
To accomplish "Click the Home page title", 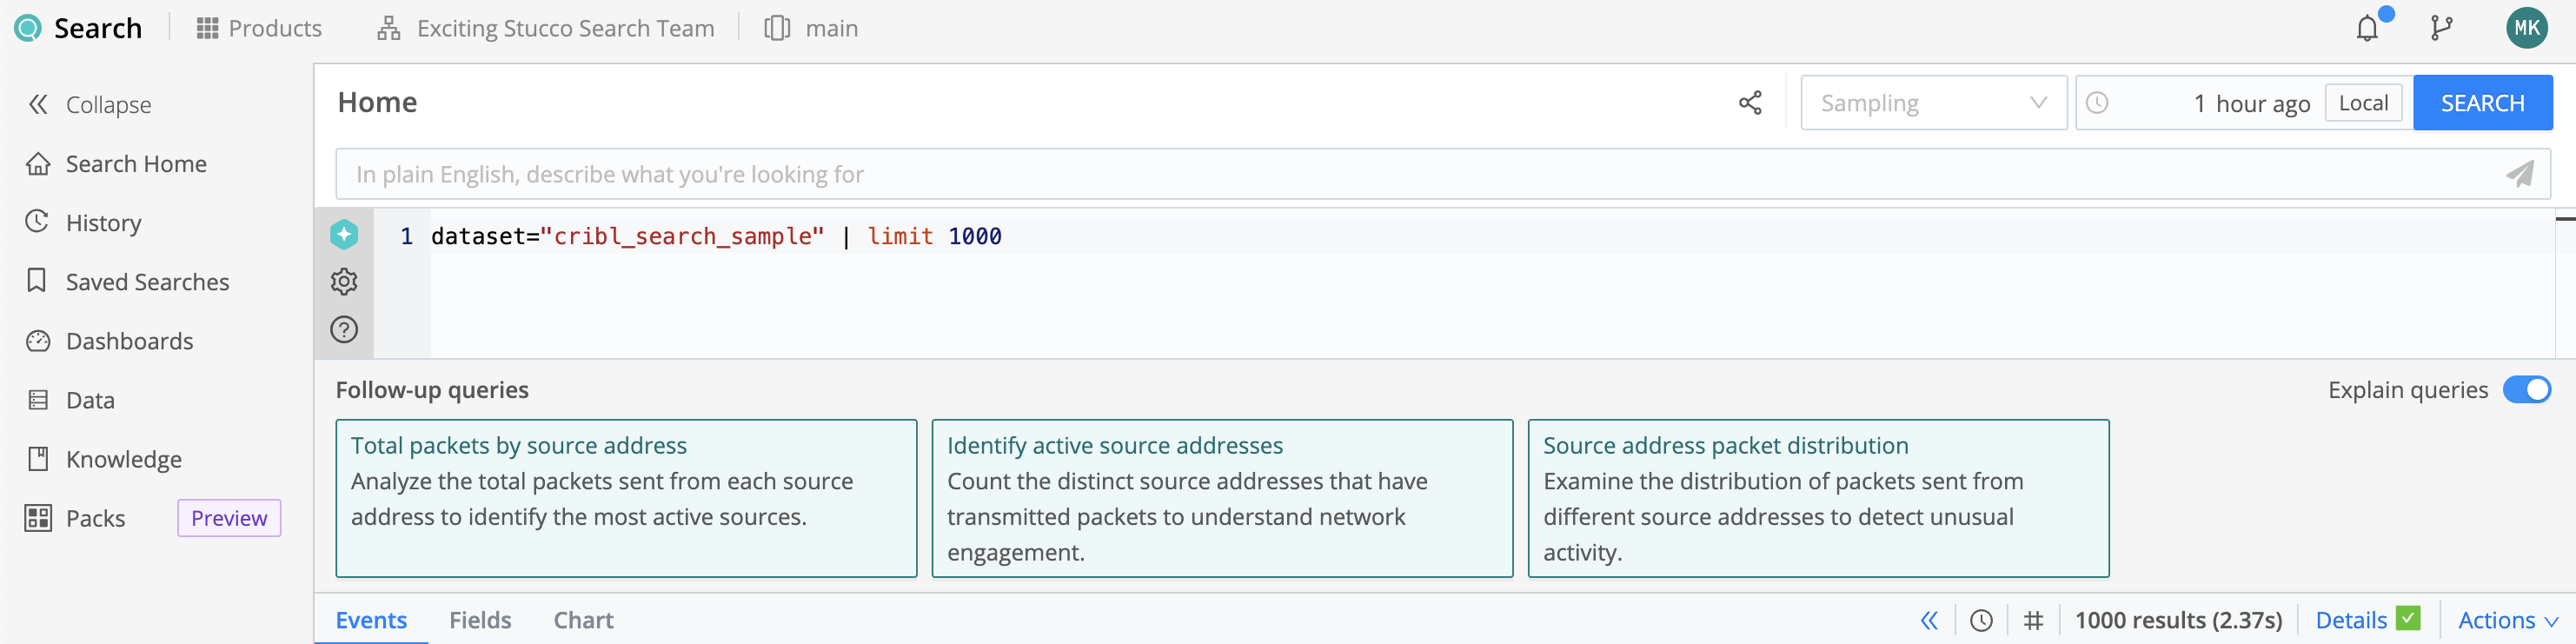I will point(377,102).
